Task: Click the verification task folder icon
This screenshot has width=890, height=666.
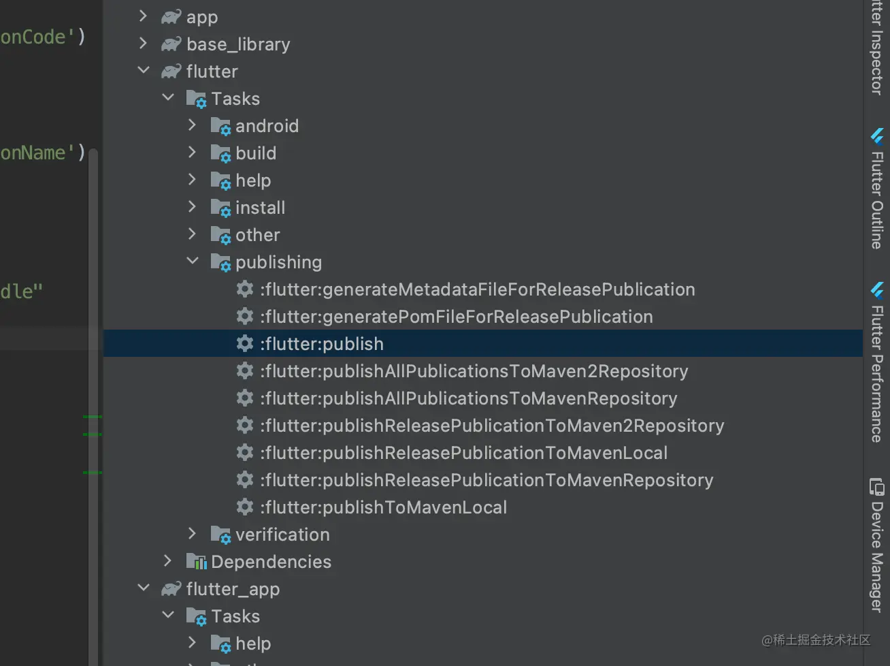Action: [220, 535]
